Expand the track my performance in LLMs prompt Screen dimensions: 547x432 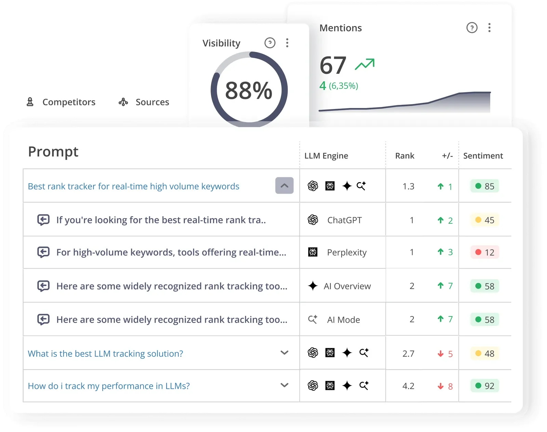tap(284, 385)
